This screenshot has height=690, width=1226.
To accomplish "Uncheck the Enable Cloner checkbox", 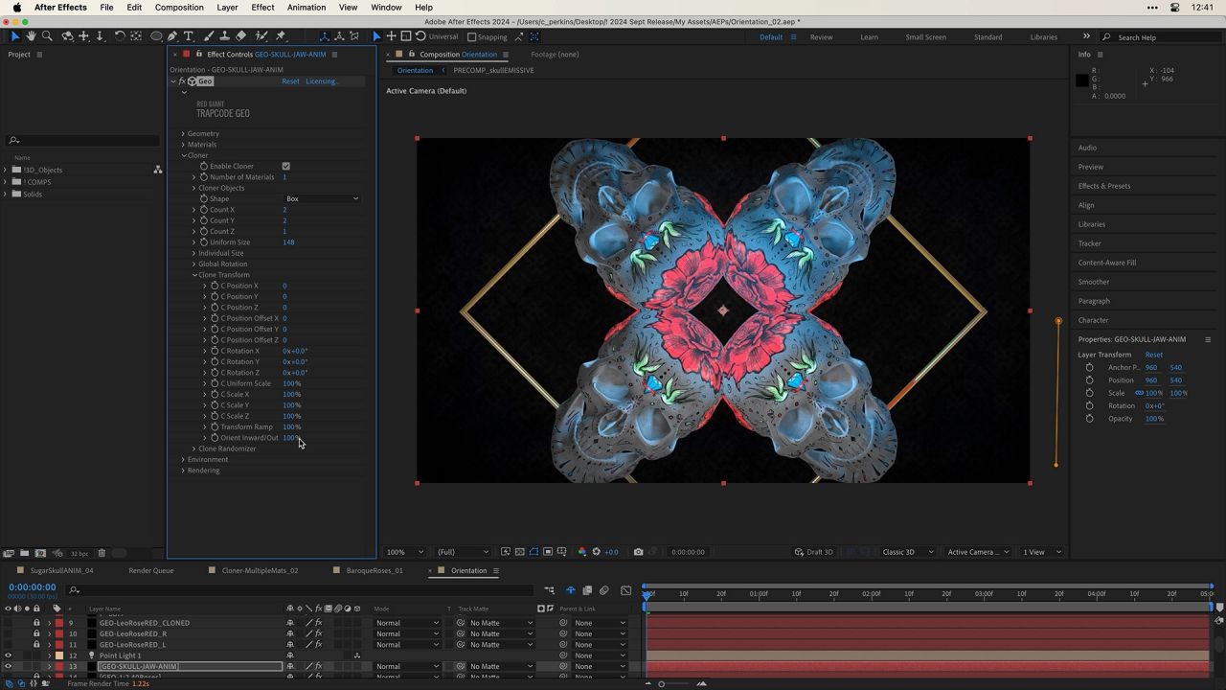I will point(285,166).
